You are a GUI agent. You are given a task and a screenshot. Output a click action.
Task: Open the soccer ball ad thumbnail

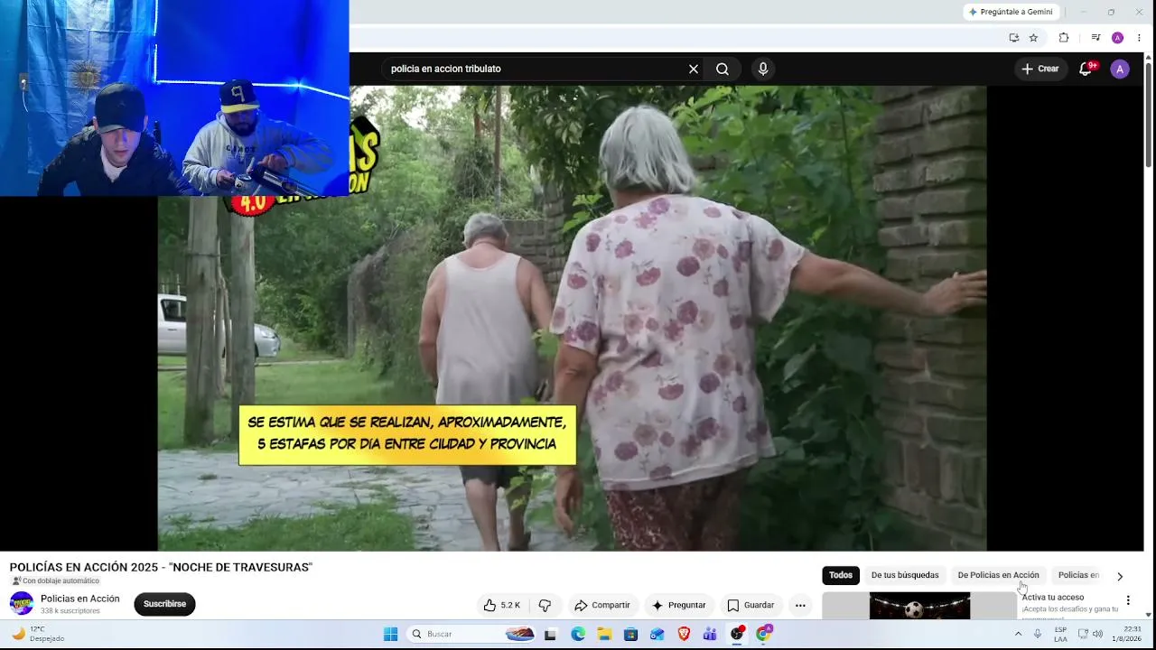[919, 606]
